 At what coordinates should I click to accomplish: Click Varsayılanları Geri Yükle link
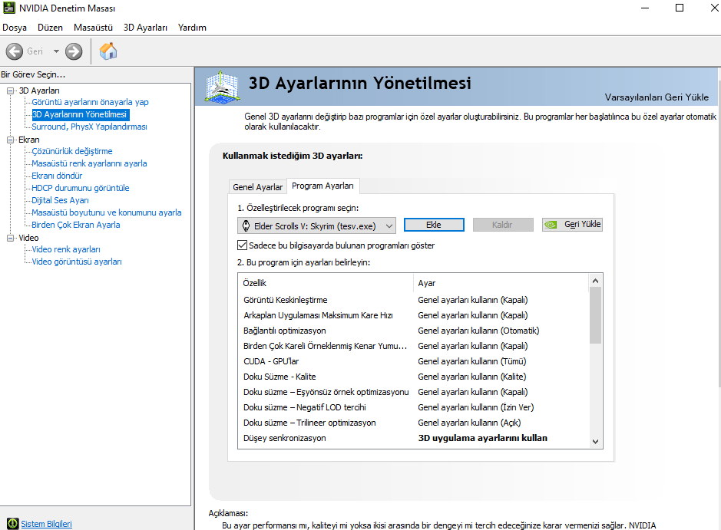(x=657, y=97)
